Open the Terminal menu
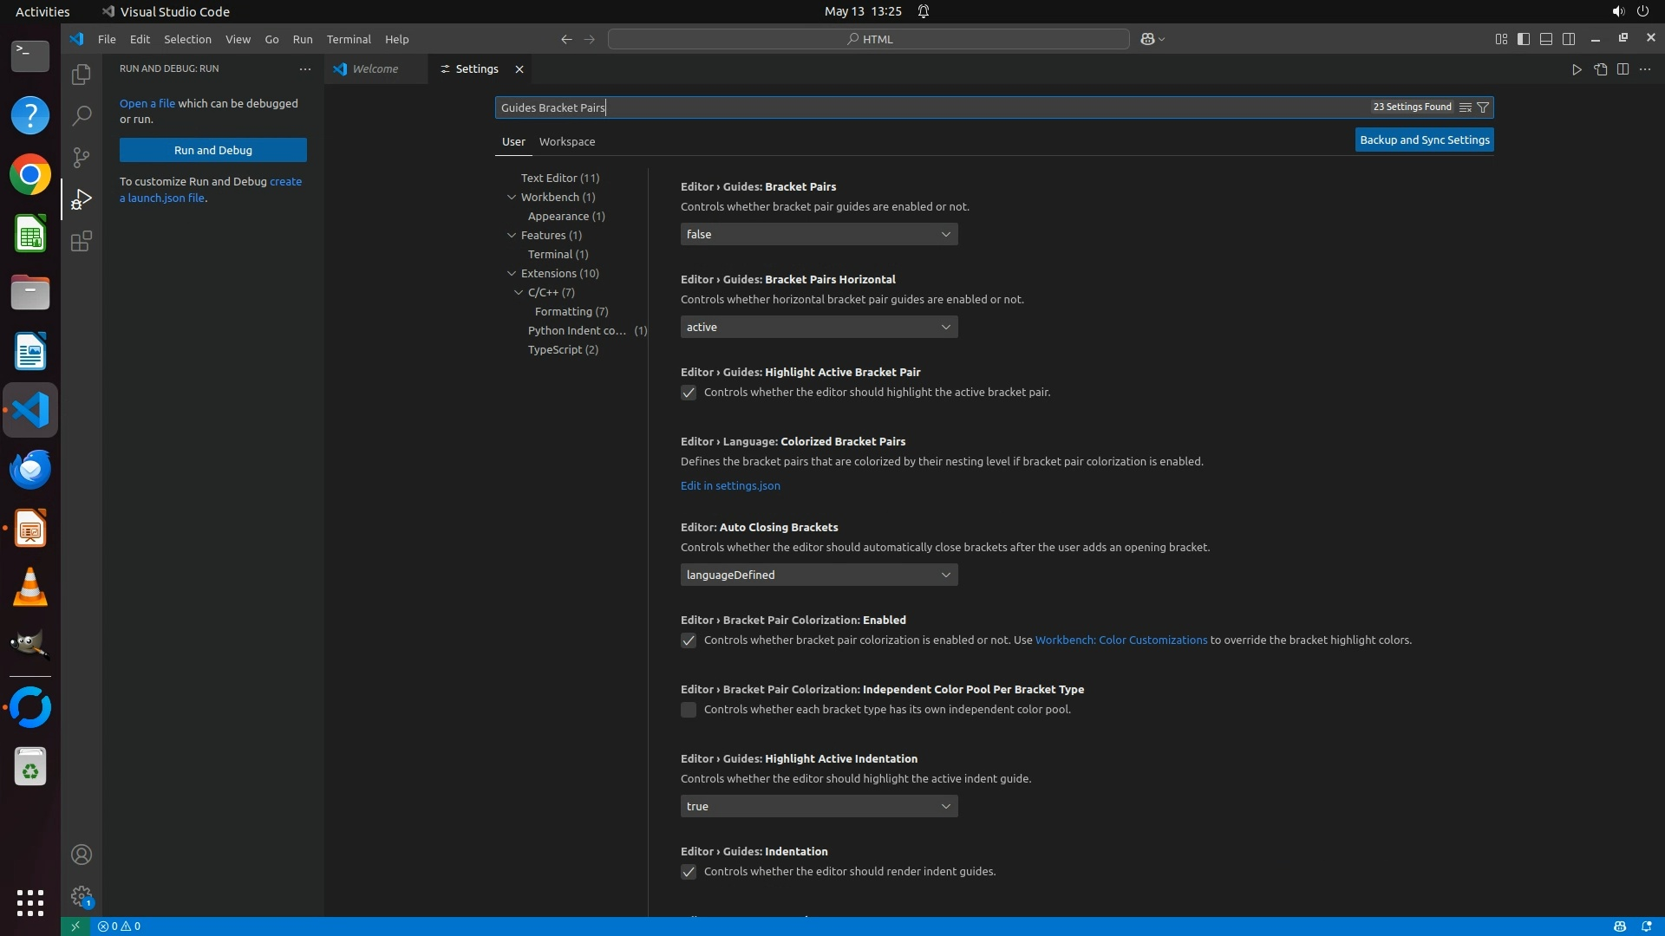This screenshot has width=1665, height=936. click(x=349, y=39)
